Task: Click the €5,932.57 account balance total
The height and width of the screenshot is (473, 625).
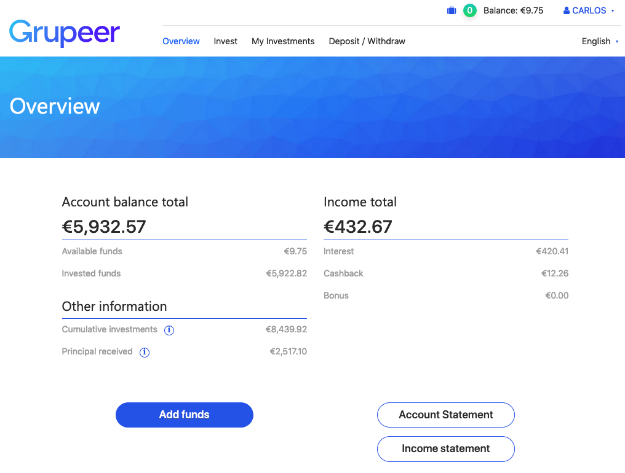Action: coord(105,227)
